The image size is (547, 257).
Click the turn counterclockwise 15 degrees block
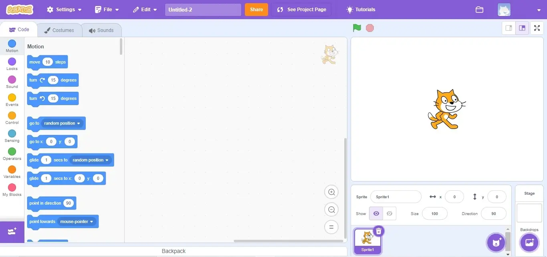pyautogui.click(x=53, y=99)
